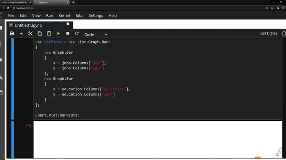This screenshot has width=286, height=160.
Task: Open the Kernel menu
Action: coord(64,16)
